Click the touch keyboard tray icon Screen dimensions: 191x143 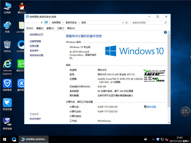[145, 139]
